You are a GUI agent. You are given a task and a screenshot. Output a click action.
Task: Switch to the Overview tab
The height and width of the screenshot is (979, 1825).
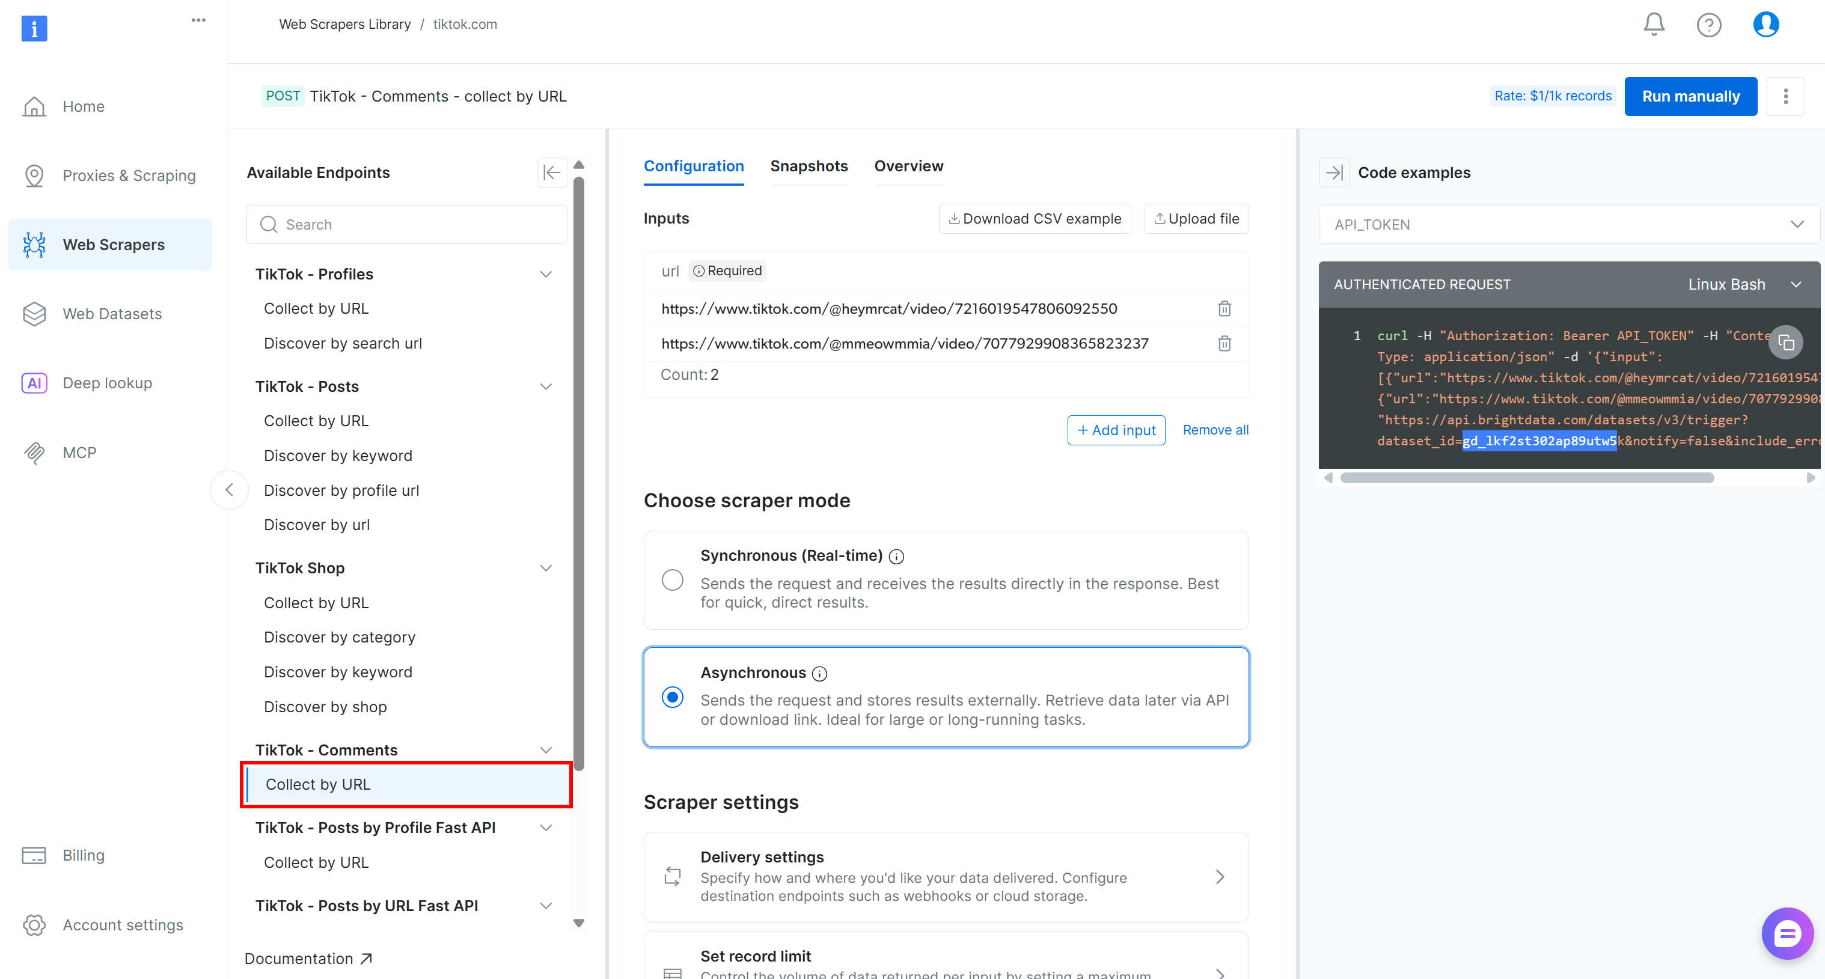coord(909,166)
